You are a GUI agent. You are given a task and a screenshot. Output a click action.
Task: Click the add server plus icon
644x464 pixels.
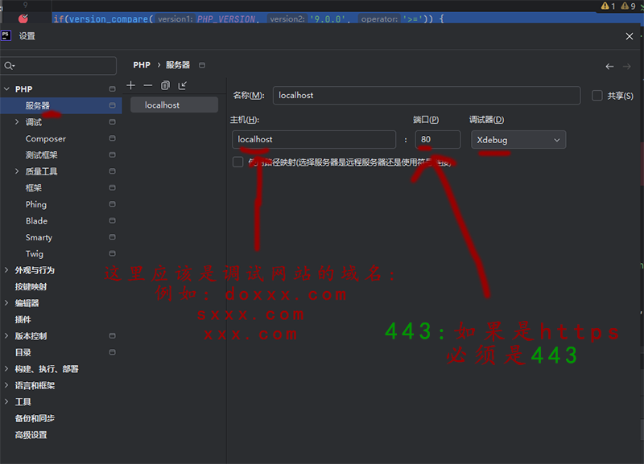click(x=131, y=85)
